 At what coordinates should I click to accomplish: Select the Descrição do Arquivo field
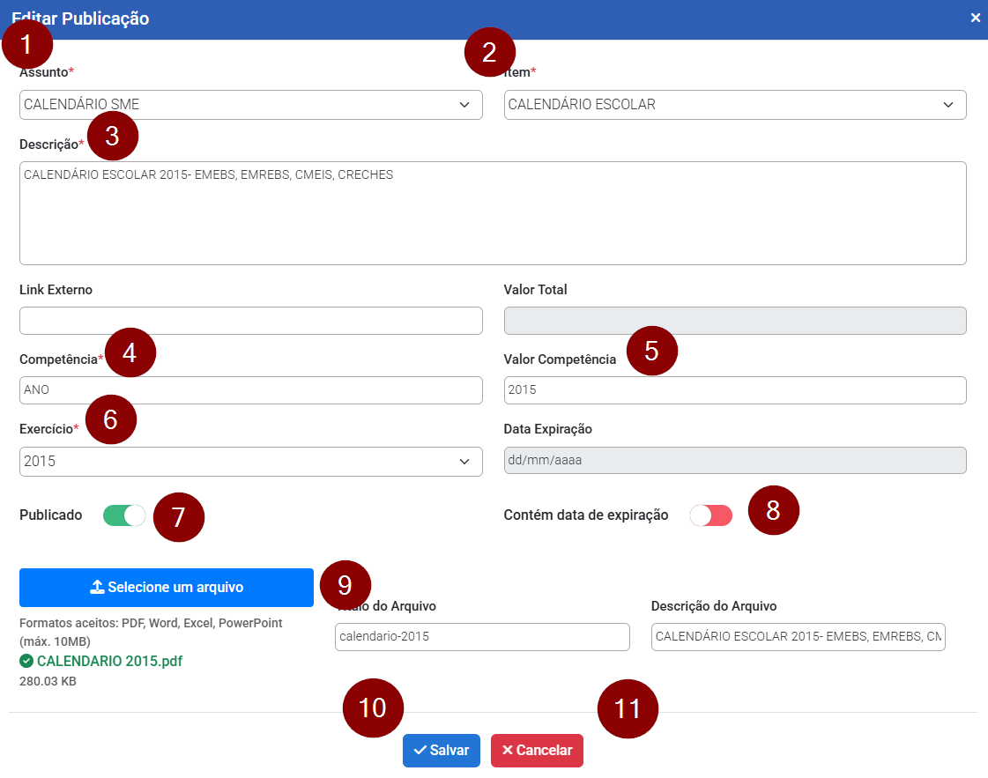[798, 636]
